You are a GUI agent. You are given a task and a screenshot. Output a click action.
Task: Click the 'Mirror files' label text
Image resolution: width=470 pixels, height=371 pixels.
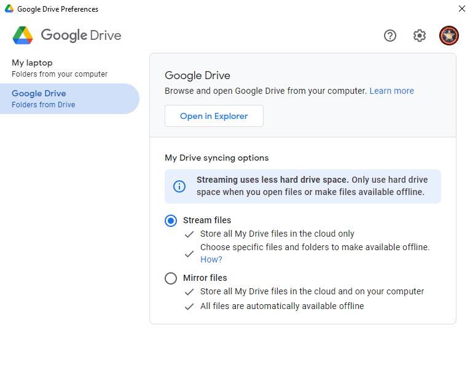(205, 278)
